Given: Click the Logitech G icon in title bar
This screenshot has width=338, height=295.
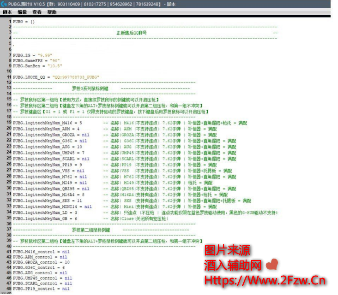Looking at the screenshot, I should [x=4, y=4].
